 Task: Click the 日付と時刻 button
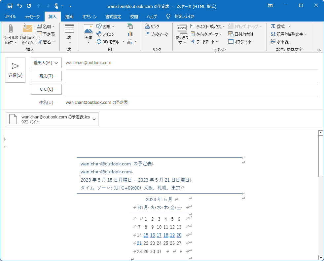point(240,34)
